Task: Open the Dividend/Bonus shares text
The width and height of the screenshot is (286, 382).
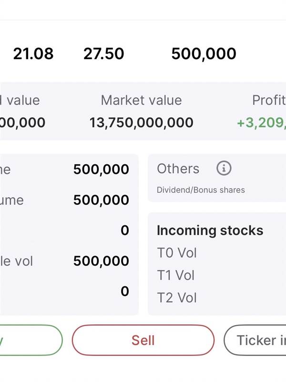Action: (x=201, y=190)
